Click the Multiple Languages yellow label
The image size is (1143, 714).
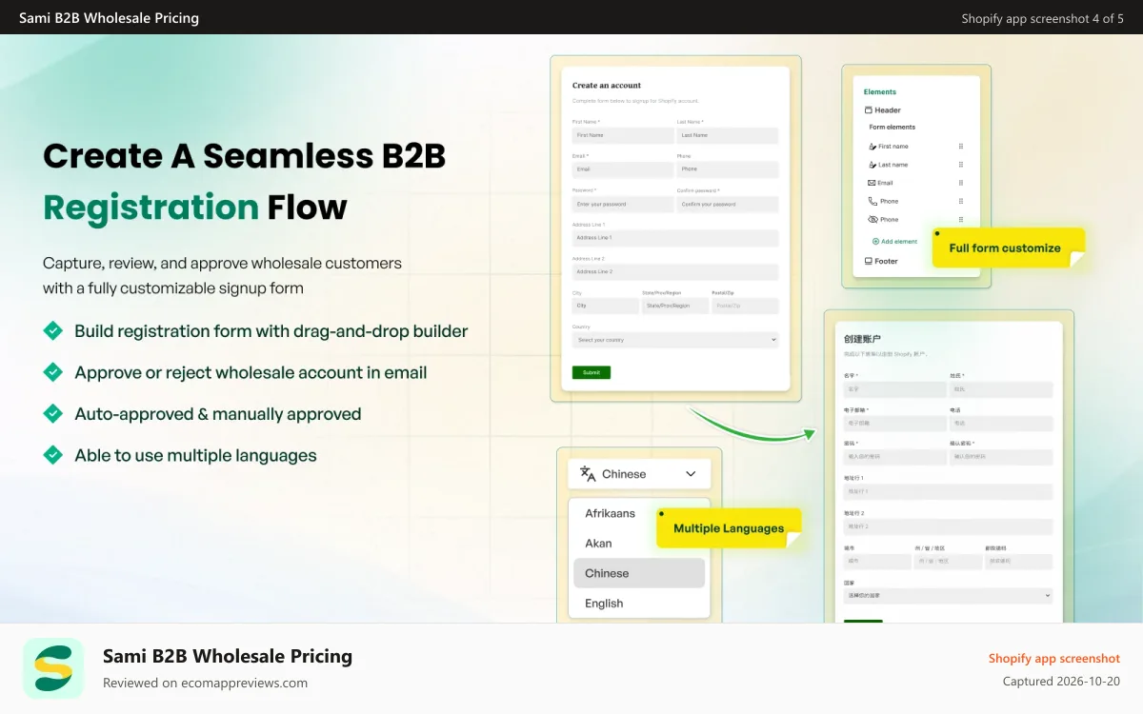[729, 528]
